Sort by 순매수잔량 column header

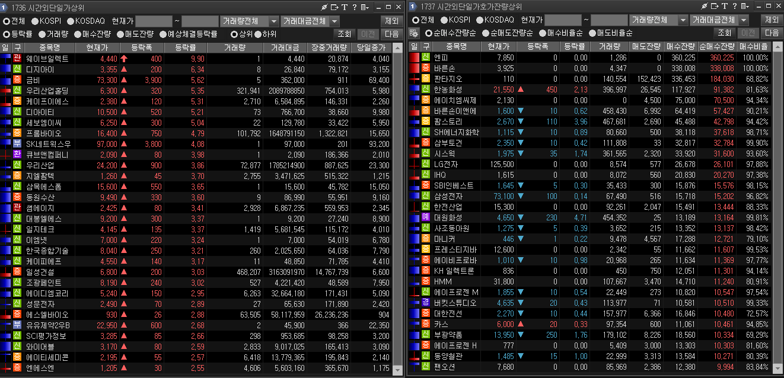(718, 46)
